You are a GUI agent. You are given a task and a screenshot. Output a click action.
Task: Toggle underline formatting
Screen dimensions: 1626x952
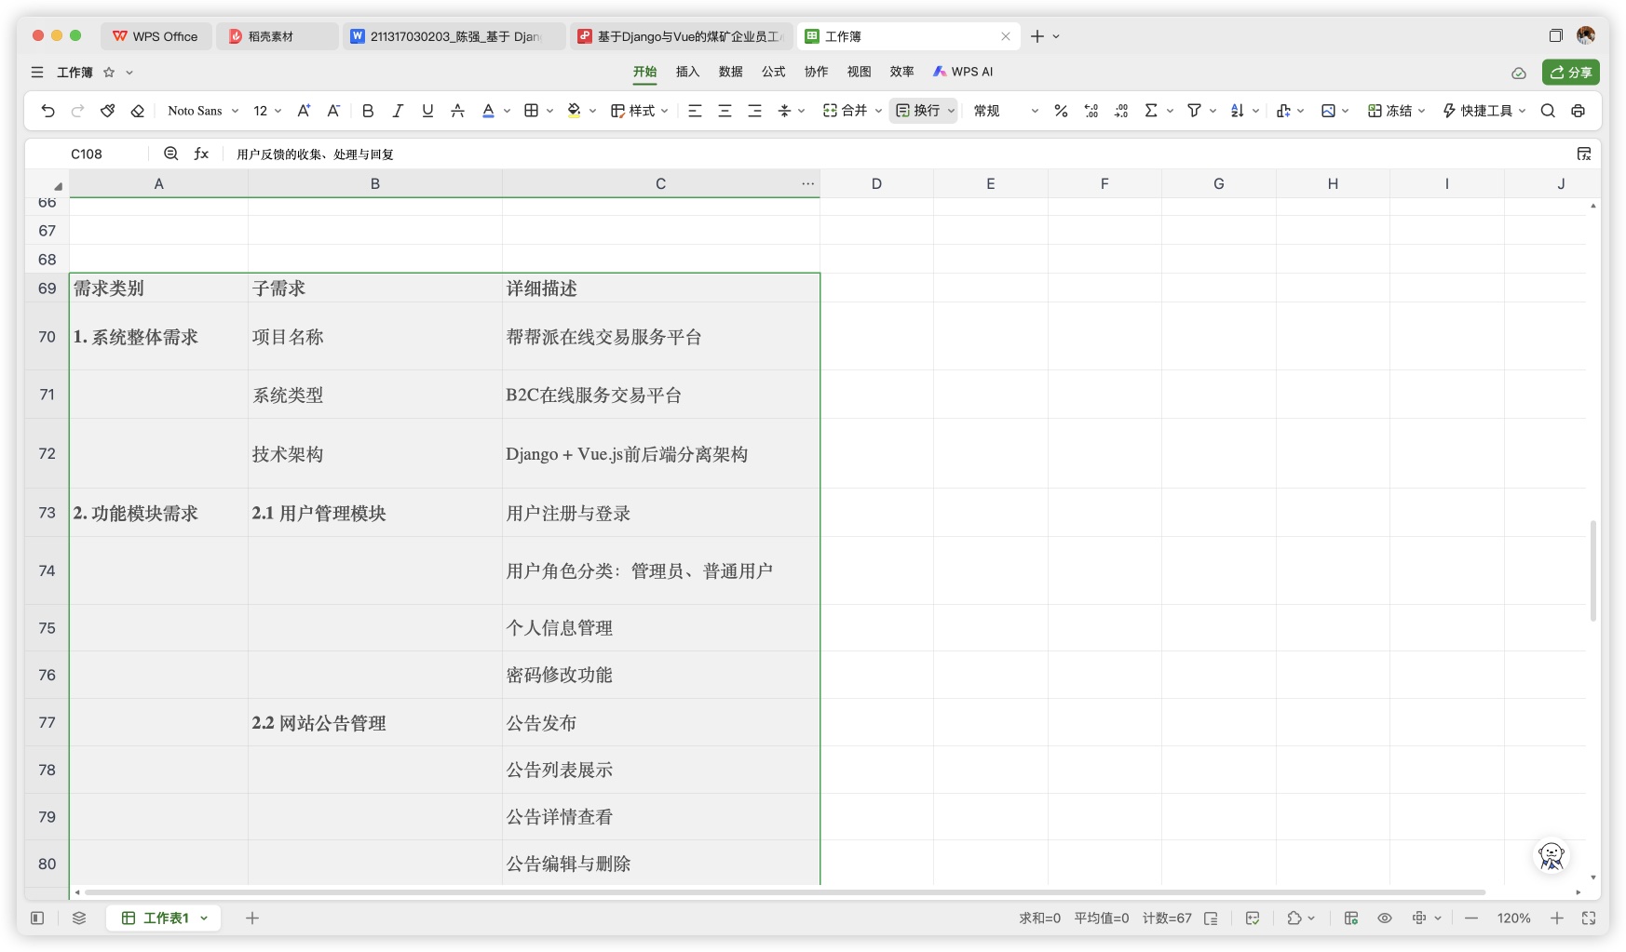pos(427,111)
